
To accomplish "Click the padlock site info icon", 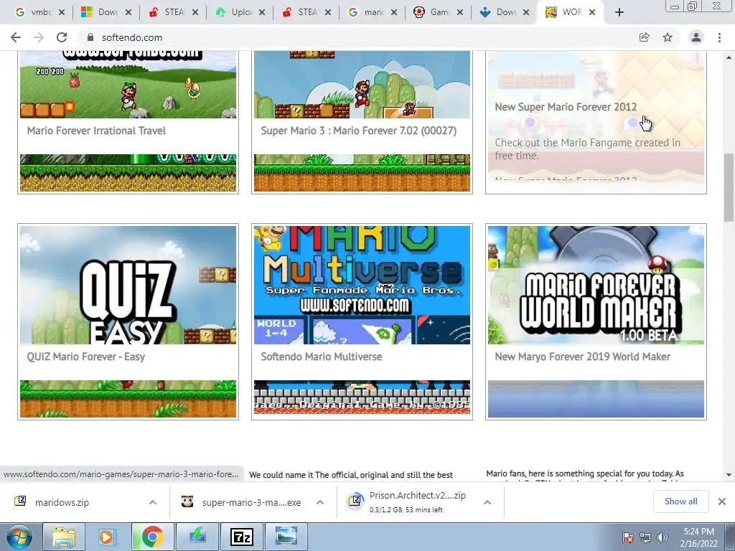I will click(90, 37).
